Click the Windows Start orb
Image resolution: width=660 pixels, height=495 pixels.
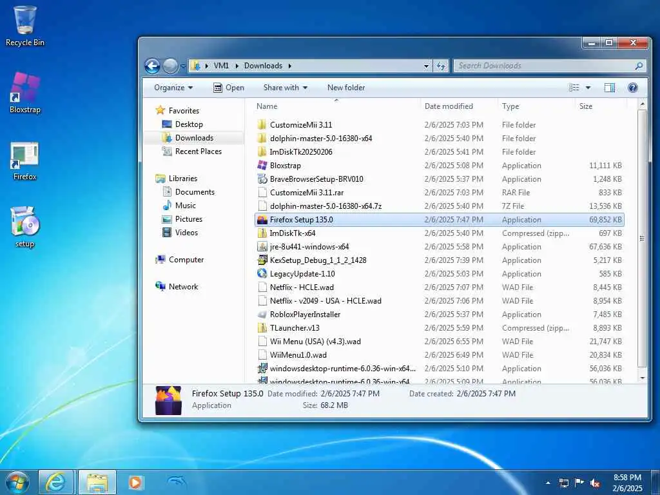(17, 482)
